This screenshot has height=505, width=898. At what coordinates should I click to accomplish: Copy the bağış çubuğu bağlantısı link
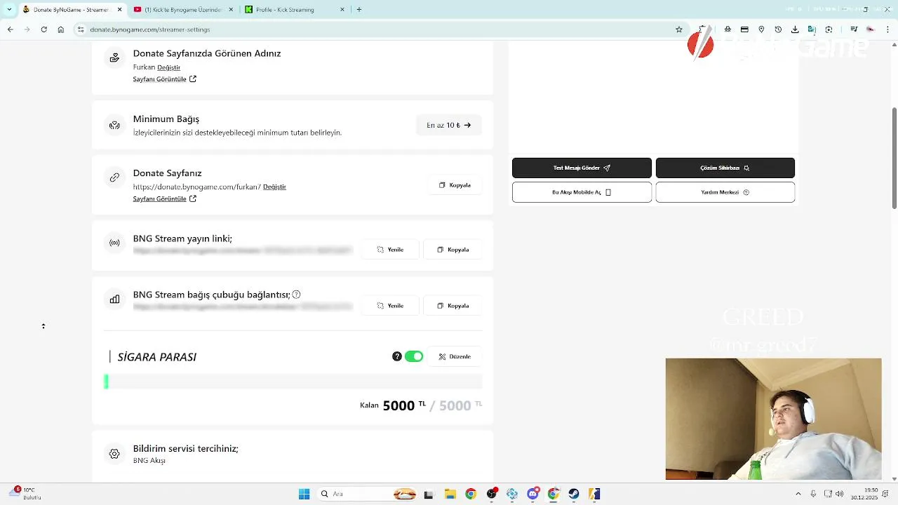point(453,305)
